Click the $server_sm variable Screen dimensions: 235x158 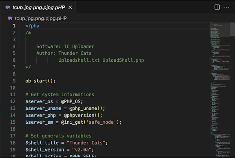[x=39, y=122]
